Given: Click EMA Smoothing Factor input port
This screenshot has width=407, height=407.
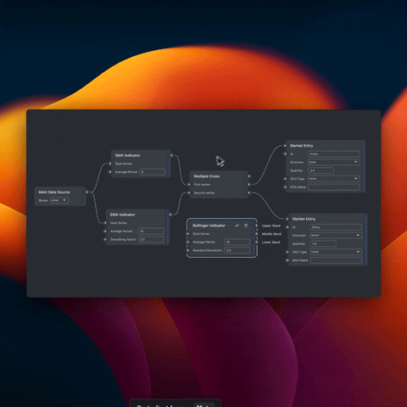Looking at the screenshot, I should (105, 239).
